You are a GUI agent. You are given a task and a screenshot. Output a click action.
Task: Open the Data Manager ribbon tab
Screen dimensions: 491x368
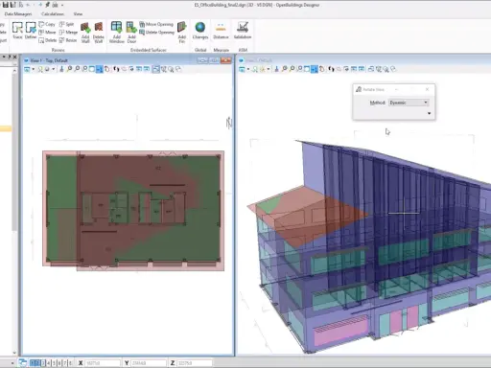tap(18, 14)
